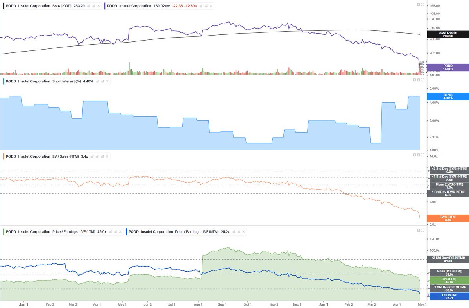Click the dark blue P/E (NTM) color bar
The width and height of the screenshot is (469, 308).
(x=127, y=231)
